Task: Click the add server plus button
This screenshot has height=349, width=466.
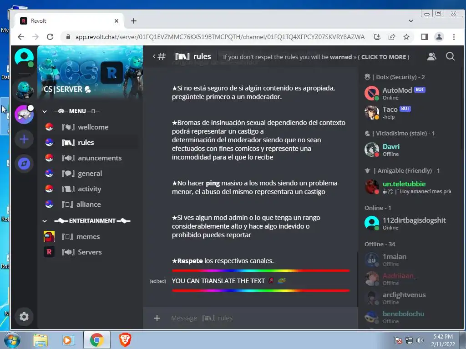Action: pos(24,139)
